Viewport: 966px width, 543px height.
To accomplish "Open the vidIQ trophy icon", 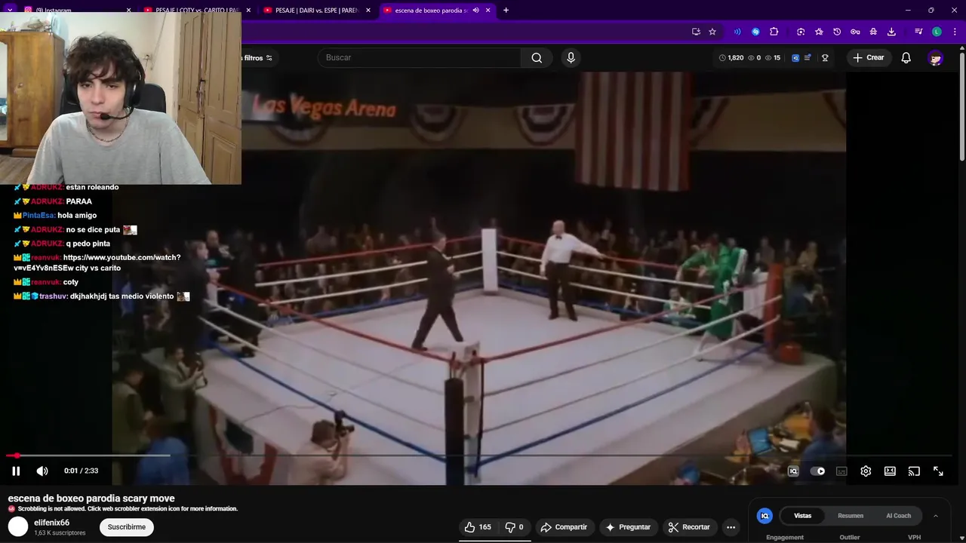I will (x=825, y=57).
